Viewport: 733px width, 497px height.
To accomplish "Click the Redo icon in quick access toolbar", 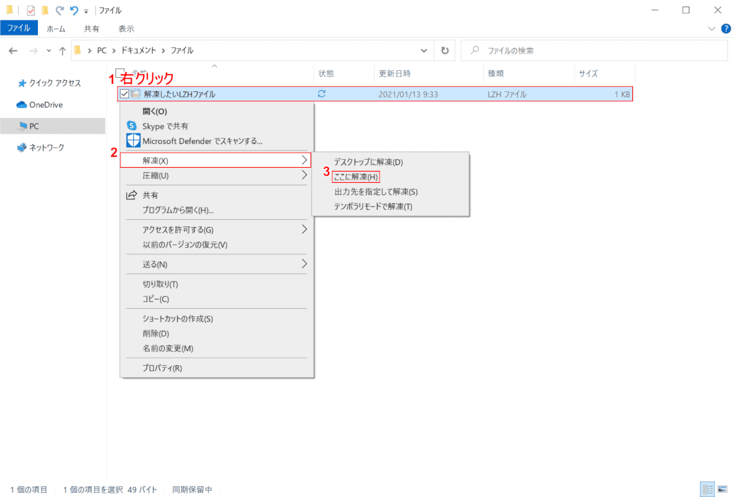I will coord(60,11).
